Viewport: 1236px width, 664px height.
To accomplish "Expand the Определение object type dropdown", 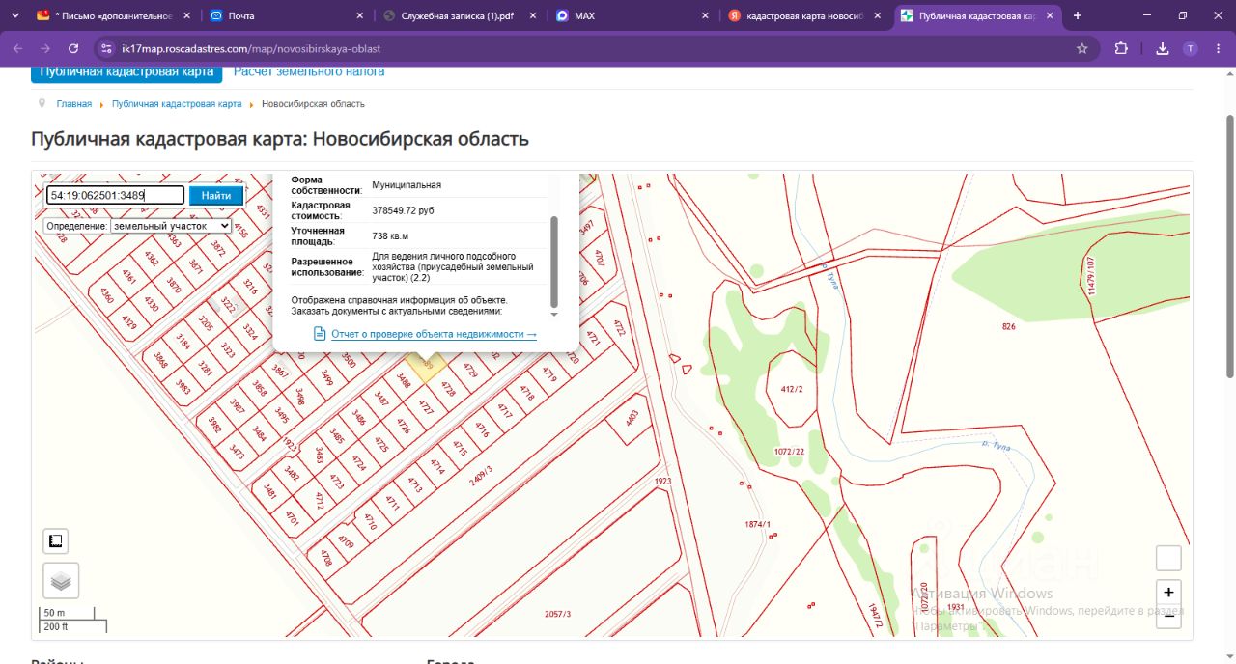I will (171, 225).
